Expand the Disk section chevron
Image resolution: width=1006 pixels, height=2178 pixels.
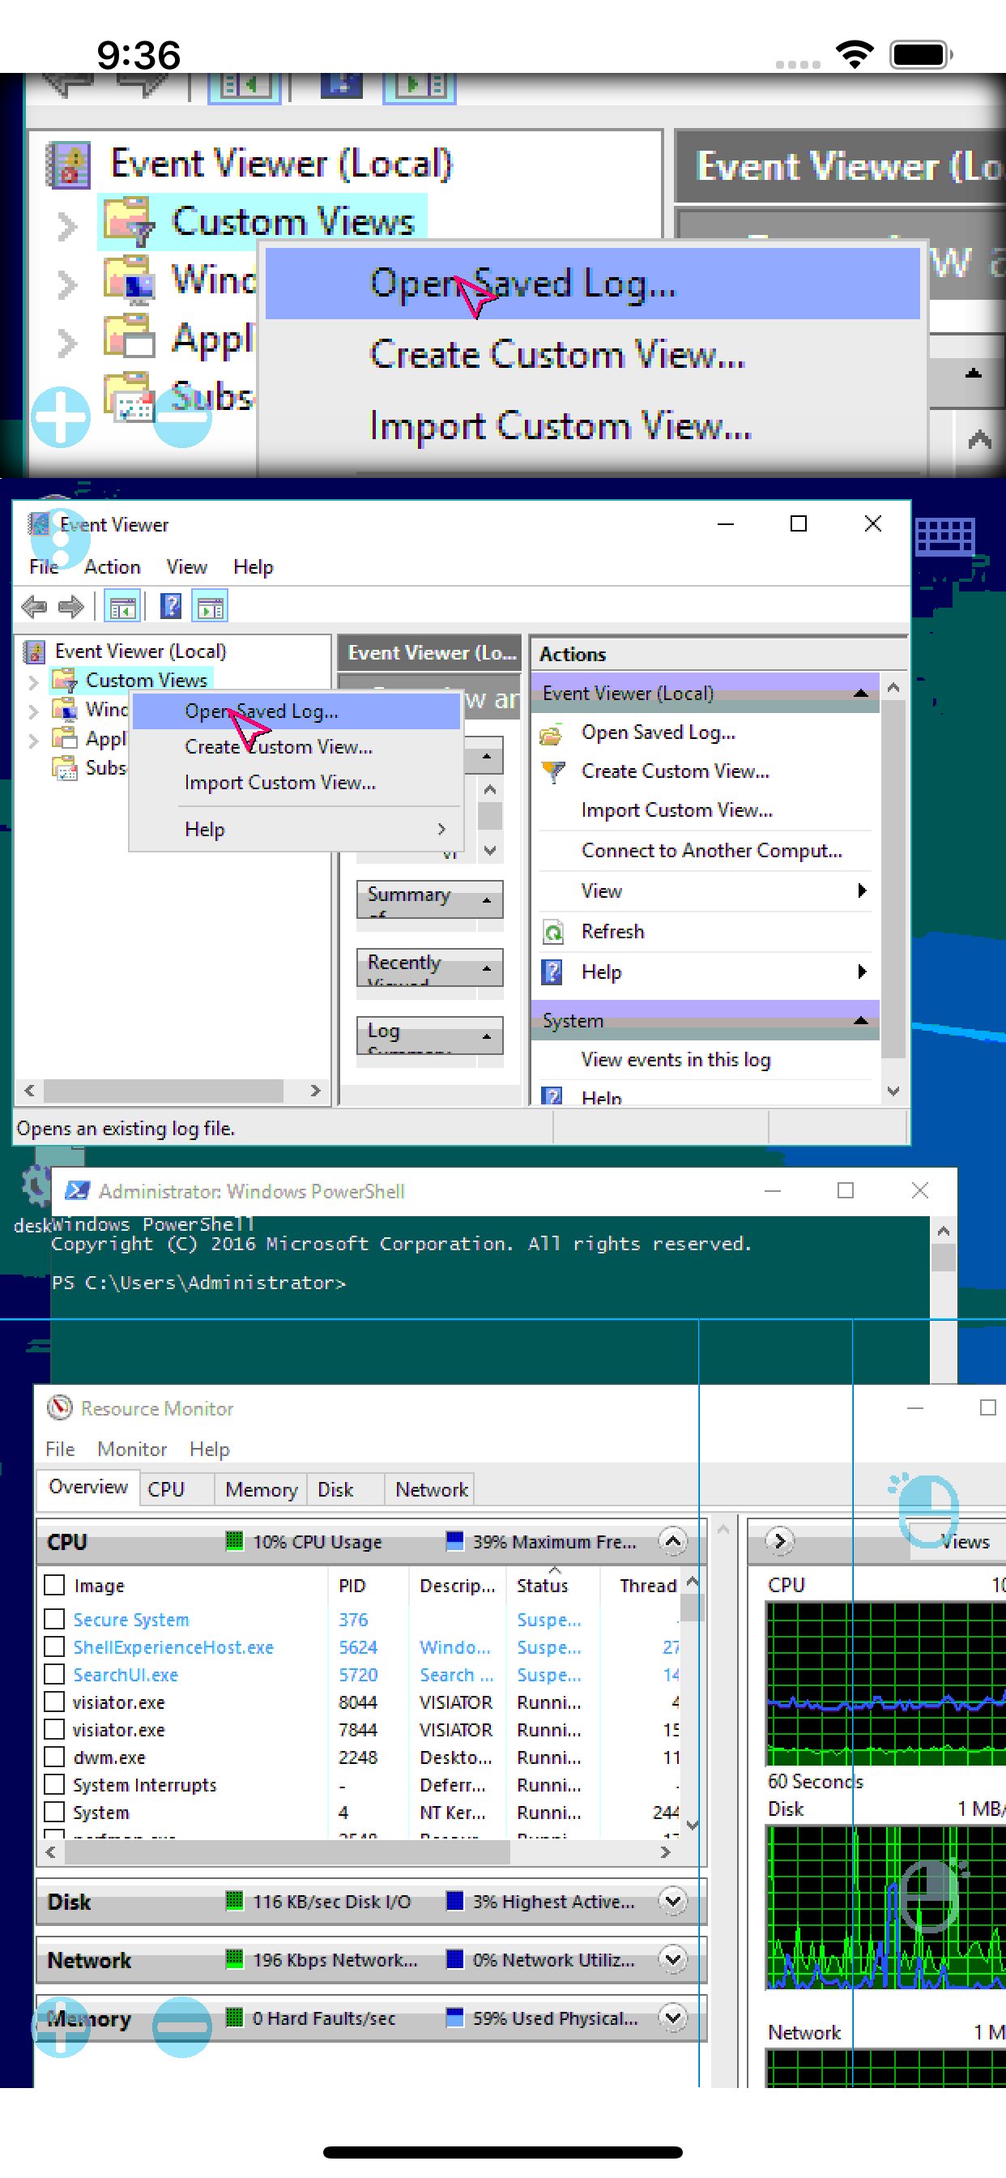tap(673, 1901)
